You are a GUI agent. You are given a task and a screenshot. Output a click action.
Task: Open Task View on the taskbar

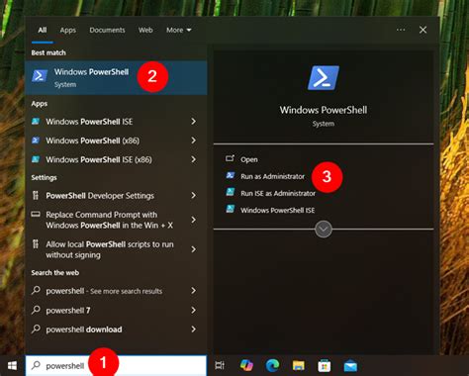(x=220, y=365)
